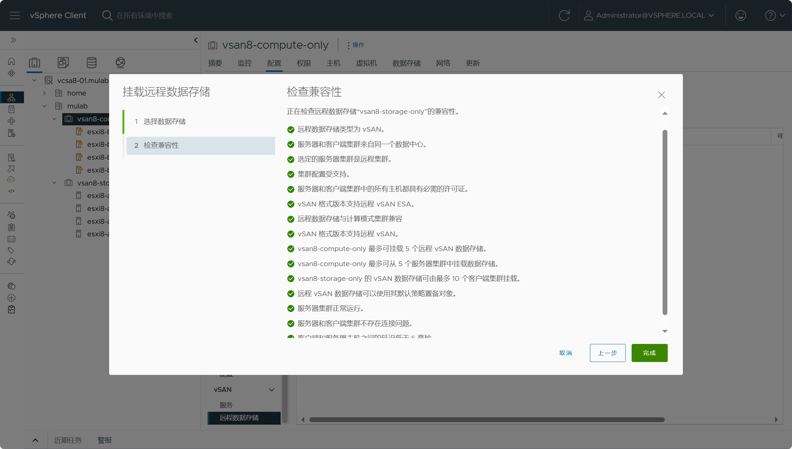Select wizard step 2 检查兼容性
Image resolution: width=792 pixels, height=449 pixels.
point(201,146)
